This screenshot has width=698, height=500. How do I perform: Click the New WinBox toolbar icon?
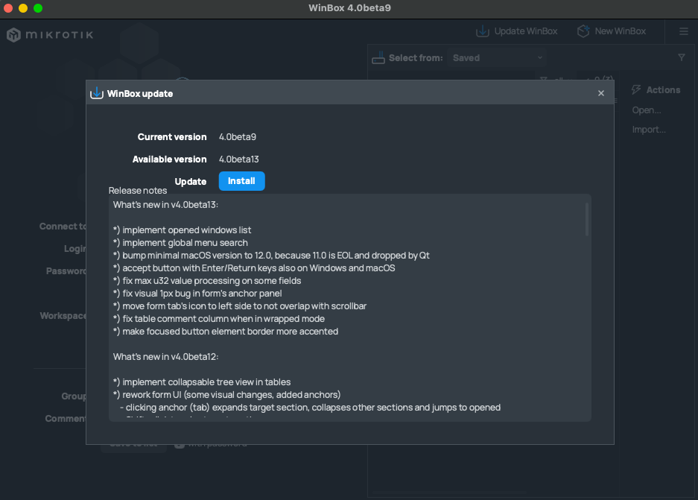583,31
